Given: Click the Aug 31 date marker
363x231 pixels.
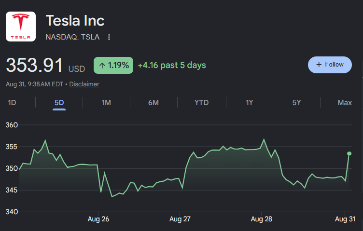Looking at the screenshot, I should [x=345, y=219].
